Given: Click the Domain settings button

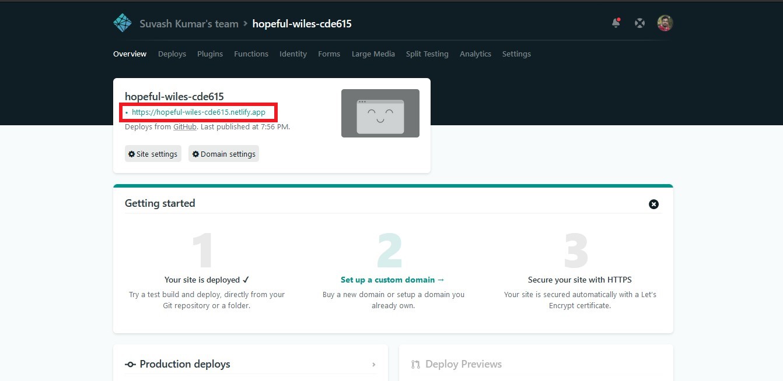Looking at the screenshot, I should pyautogui.click(x=223, y=154).
